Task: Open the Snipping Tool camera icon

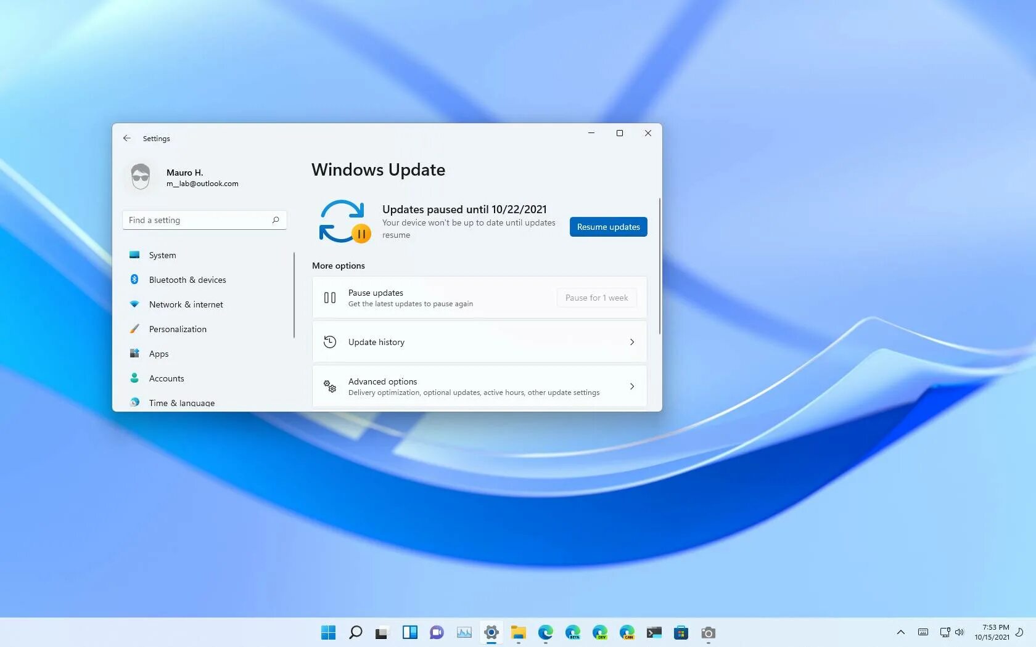Action: [x=708, y=632]
